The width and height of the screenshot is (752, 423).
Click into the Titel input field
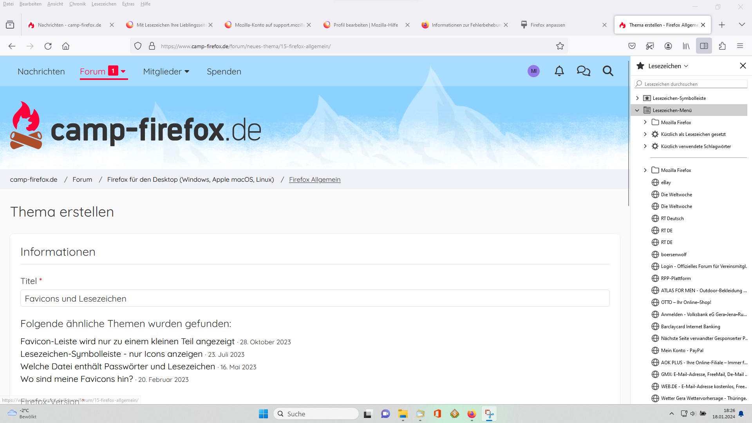tap(315, 298)
